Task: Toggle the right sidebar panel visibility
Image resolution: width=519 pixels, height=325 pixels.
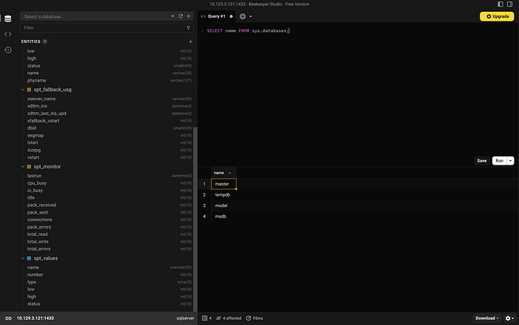Action: tap(510, 4)
